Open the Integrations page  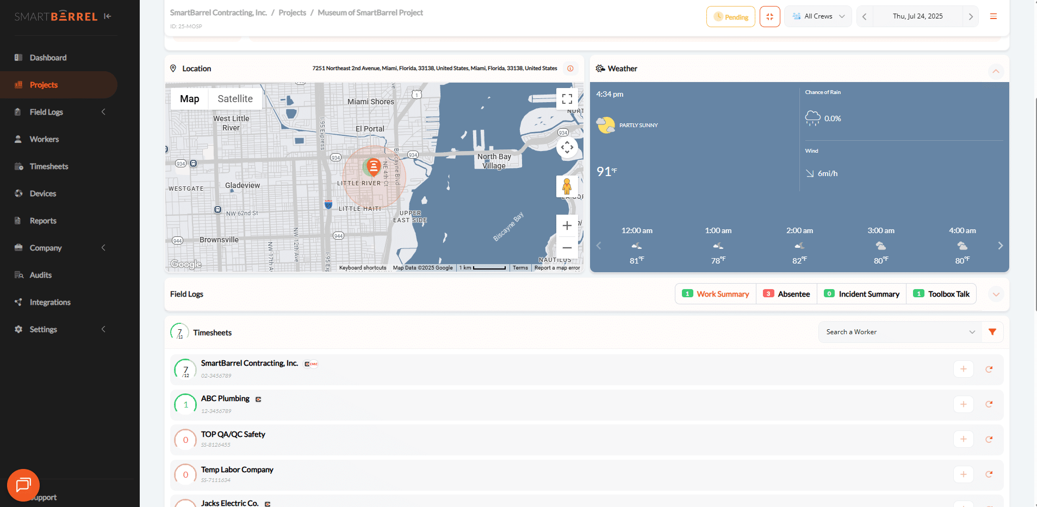59,302
